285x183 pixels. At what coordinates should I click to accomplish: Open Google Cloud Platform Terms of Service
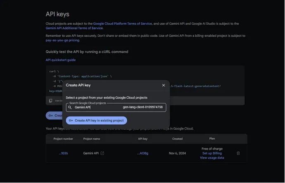pyautogui.click(x=123, y=24)
